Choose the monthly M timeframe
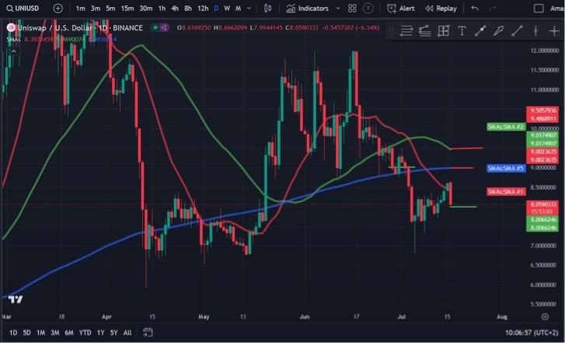The width and height of the screenshot is (565, 343). point(238,9)
